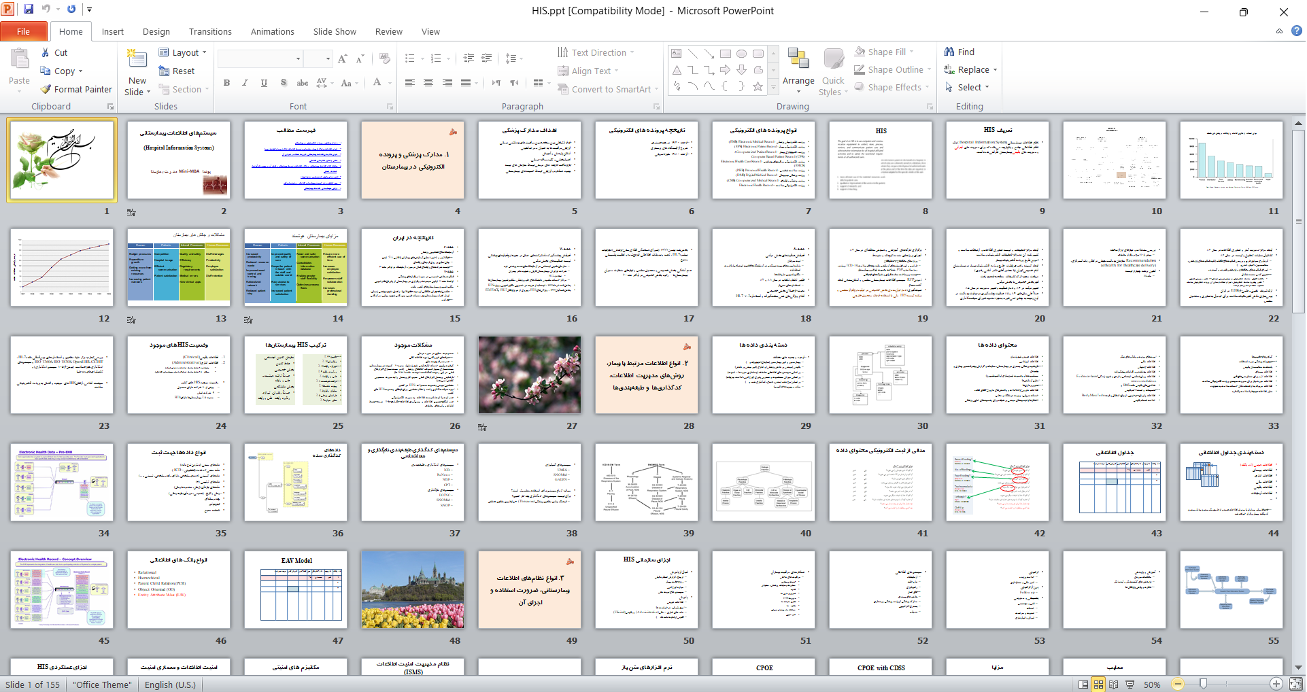The image size is (1307, 692).
Task: Increase font size with the grow font icon
Action: (343, 59)
